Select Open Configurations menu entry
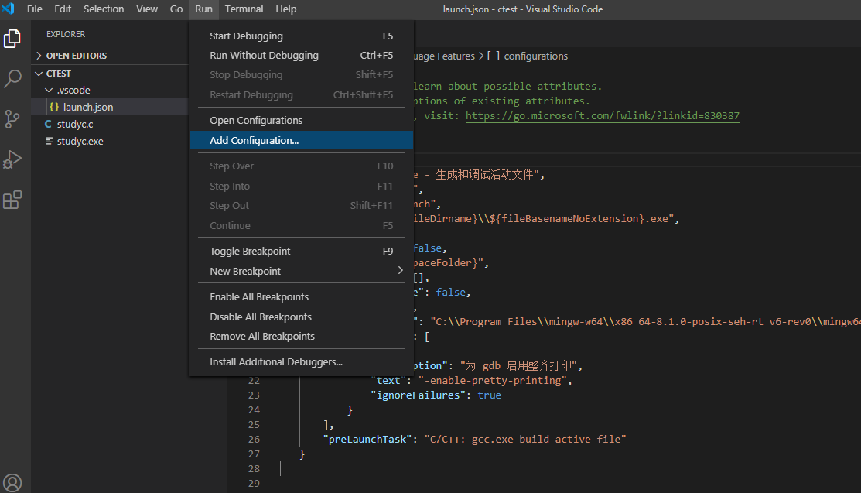861x493 pixels. click(301, 121)
